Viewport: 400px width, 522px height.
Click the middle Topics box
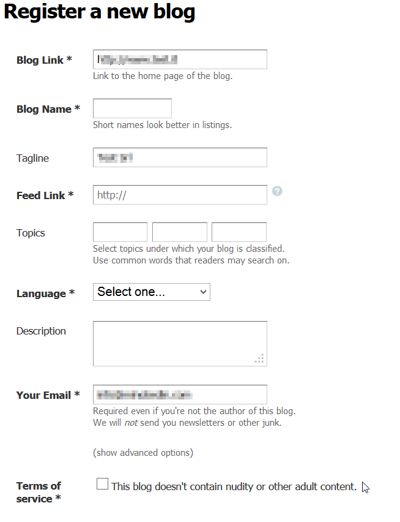(x=179, y=232)
